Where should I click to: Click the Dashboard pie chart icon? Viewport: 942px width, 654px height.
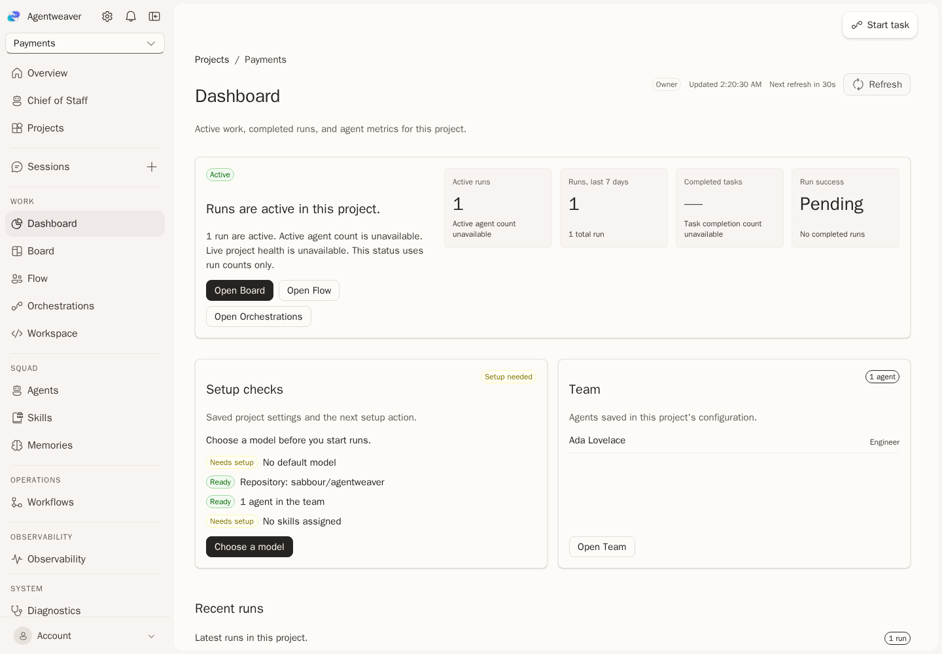(x=17, y=224)
